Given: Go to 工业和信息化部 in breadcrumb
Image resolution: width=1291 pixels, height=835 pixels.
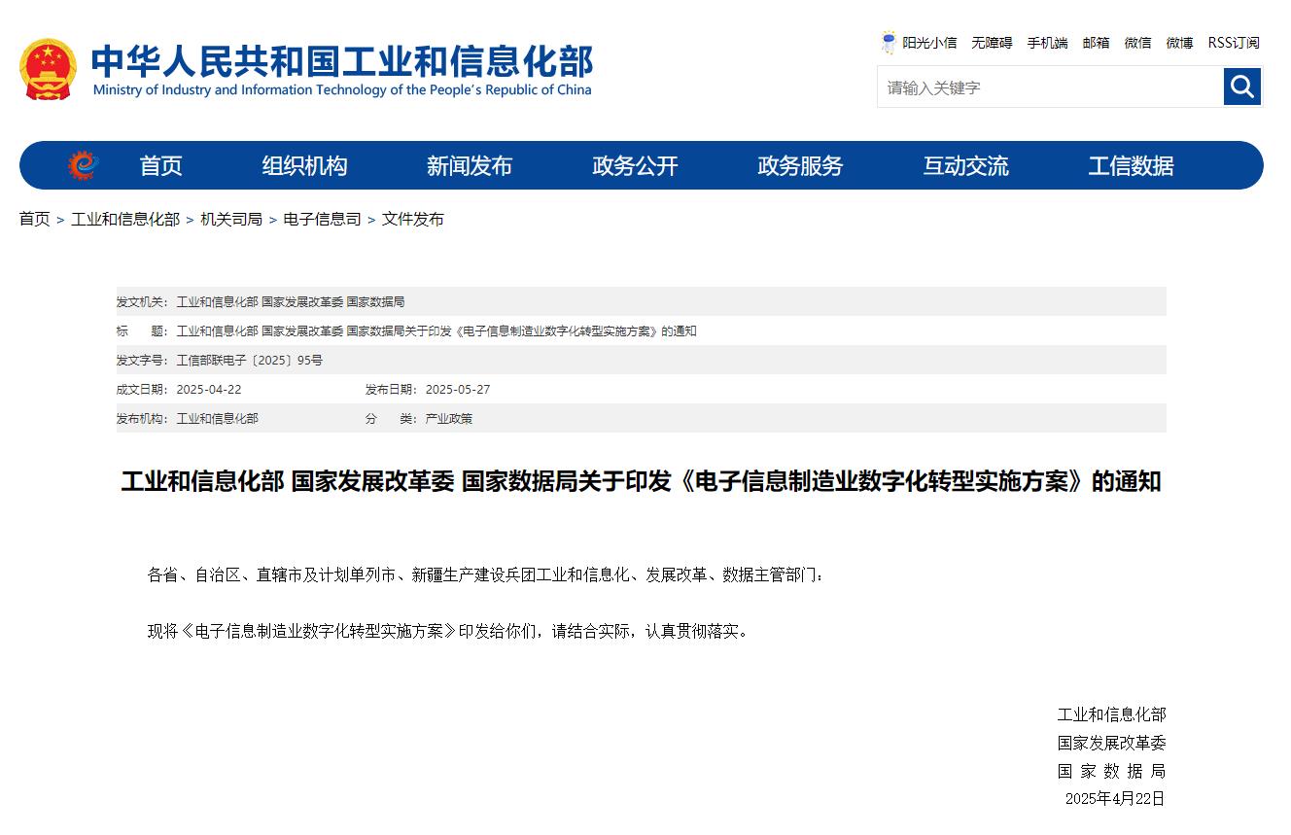Looking at the screenshot, I should coord(125,220).
